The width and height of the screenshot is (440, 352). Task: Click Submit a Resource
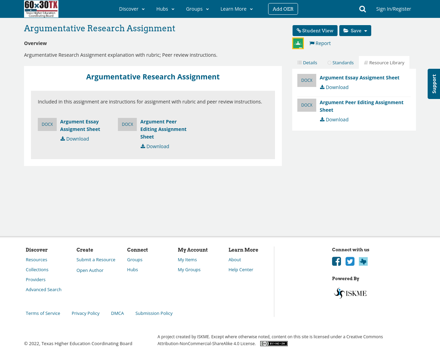click(x=96, y=260)
